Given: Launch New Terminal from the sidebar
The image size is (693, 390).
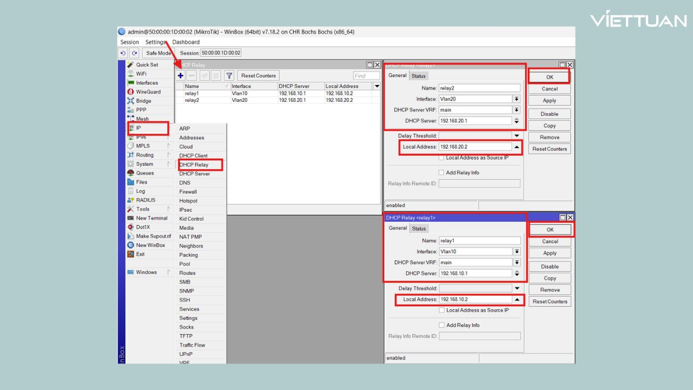Looking at the screenshot, I should (x=151, y=218).
